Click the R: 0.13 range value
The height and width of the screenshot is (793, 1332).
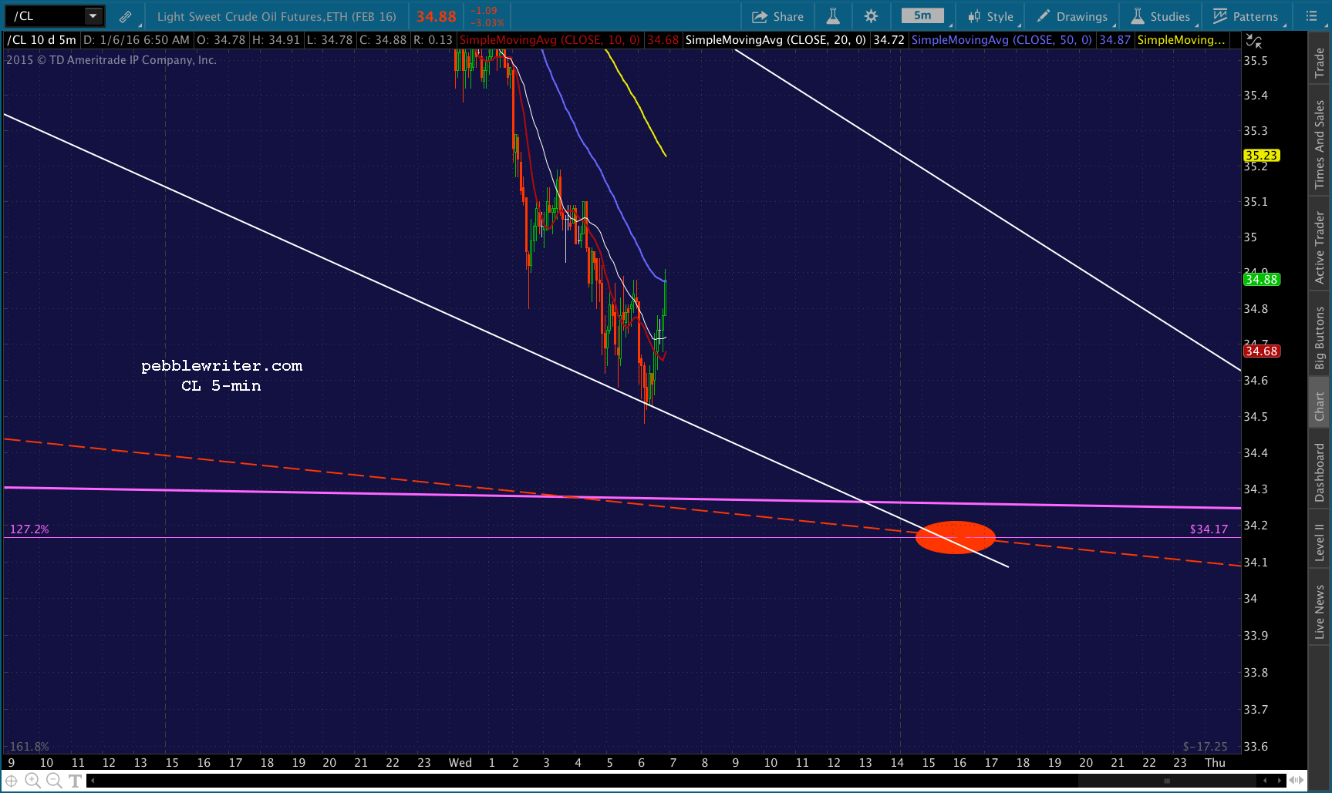pyautogui.click(x=433, y=40)
